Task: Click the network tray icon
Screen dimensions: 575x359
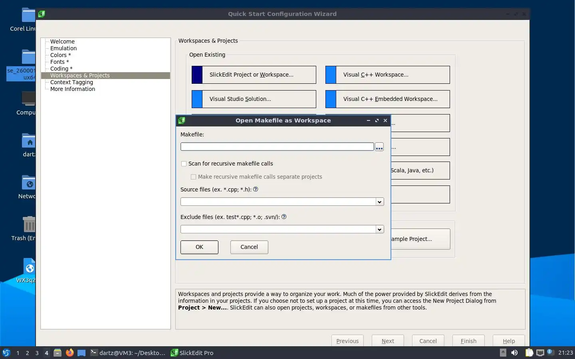Action: pos(540,353)
